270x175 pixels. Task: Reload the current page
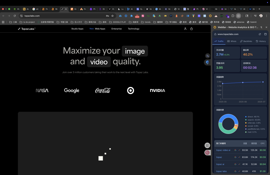click(x=15, y=16)
